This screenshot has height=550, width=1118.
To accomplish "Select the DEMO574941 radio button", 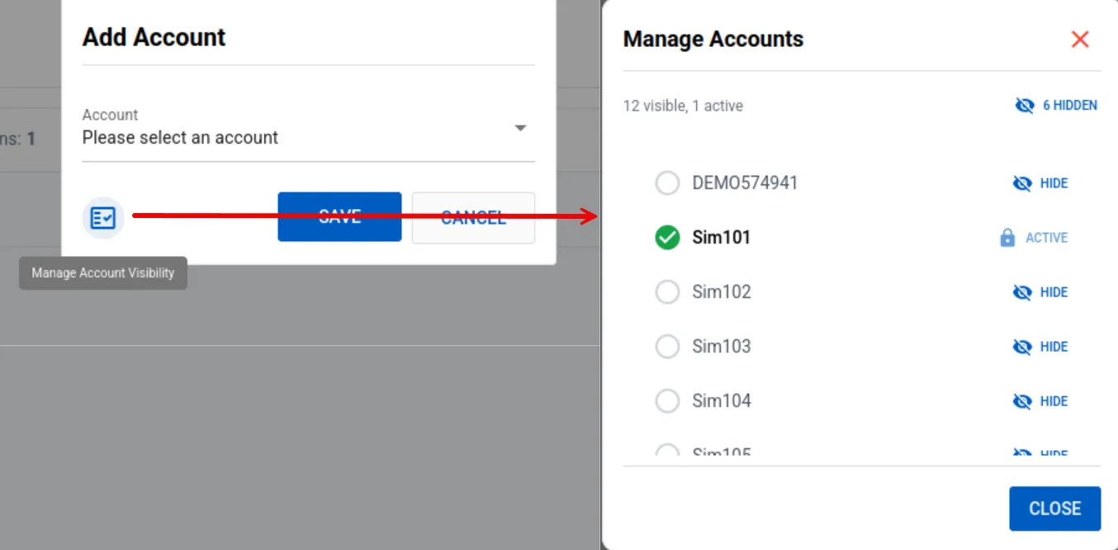I will coord(667,183).
